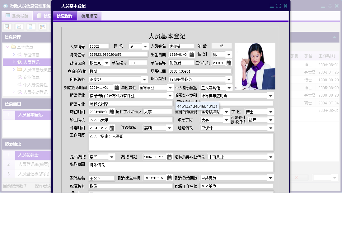
Task: Click the 人员姓名 input field
Action: [x=180, y=46]
